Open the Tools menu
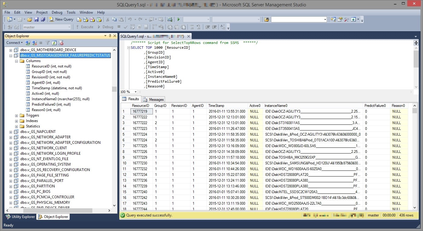 [71, 12]
